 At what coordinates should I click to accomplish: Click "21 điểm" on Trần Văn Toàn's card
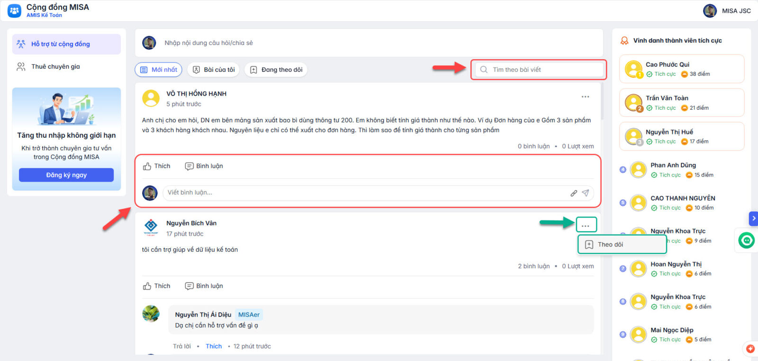tap(699, 108)
